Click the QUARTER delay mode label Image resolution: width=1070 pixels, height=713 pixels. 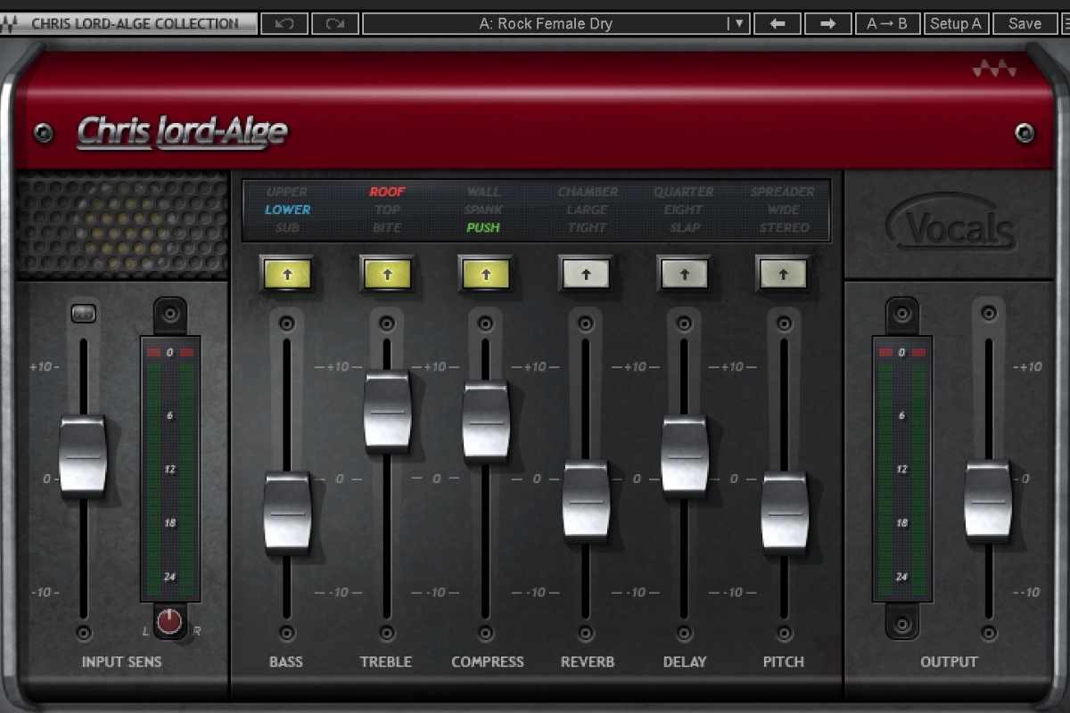(683, 192)
